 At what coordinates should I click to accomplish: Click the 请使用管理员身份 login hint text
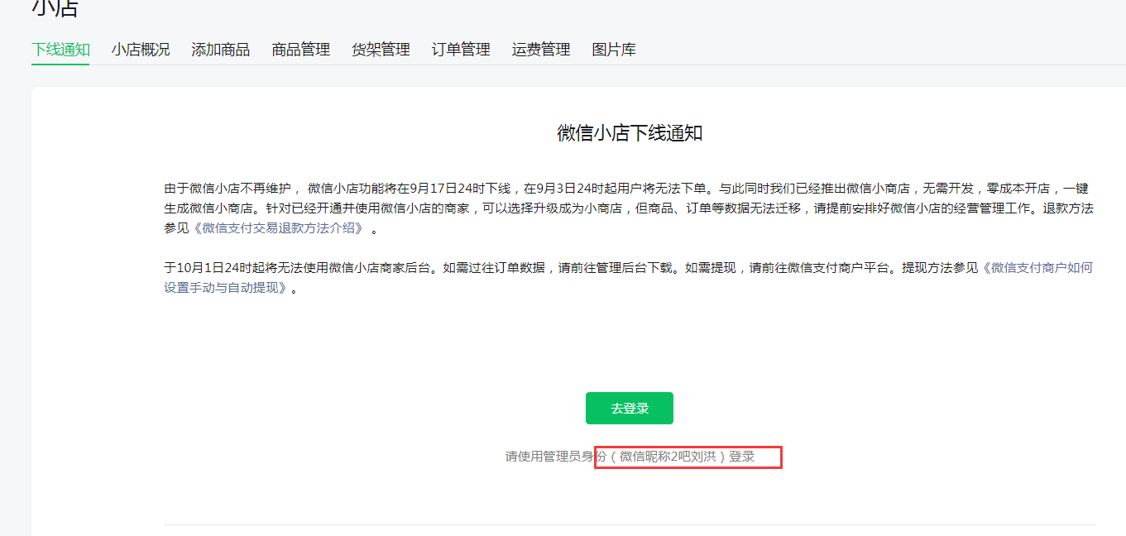(630, 456)
